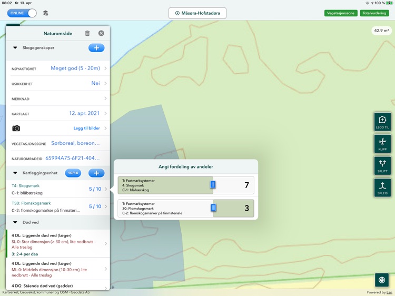Open the ML-0 Middels dimensjon dead wood row
Image resolution: width=395 pixels, height=296 pixels.
[58, 269]
